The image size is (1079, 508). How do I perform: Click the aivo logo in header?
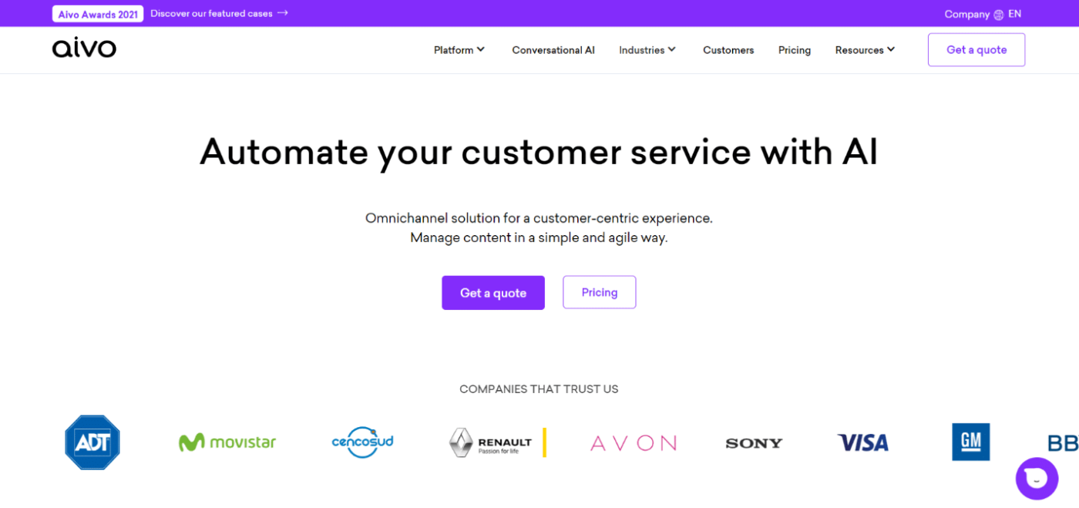coord(84,49)
